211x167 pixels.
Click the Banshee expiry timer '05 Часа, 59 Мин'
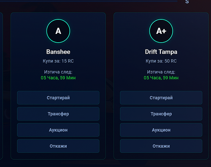[58, 78]
